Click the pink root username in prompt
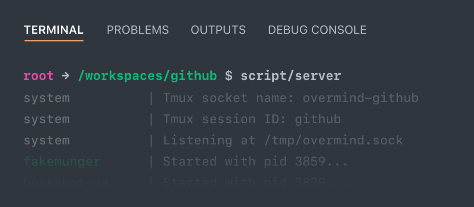The image size is (474, 207). tap(39, 76)
